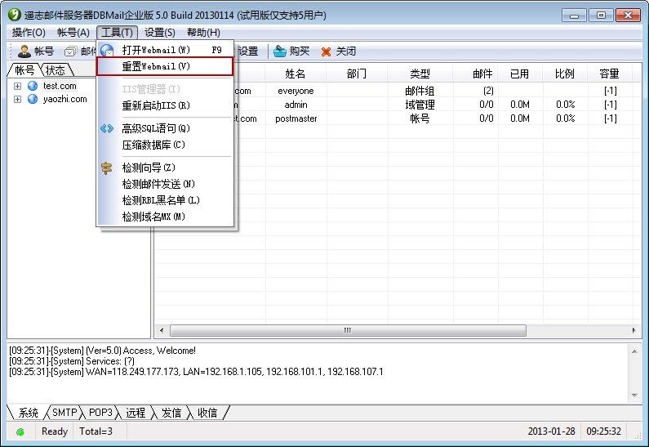Open the 帐号(A) menu

point(73,33)
